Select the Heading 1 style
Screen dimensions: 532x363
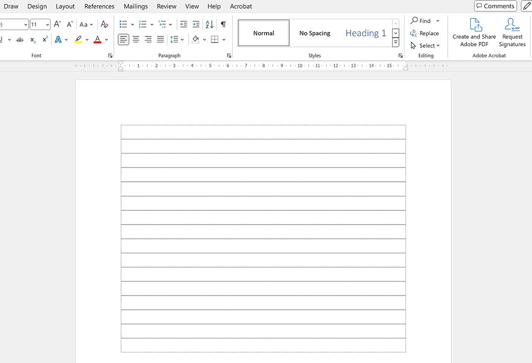click(366, 33)
